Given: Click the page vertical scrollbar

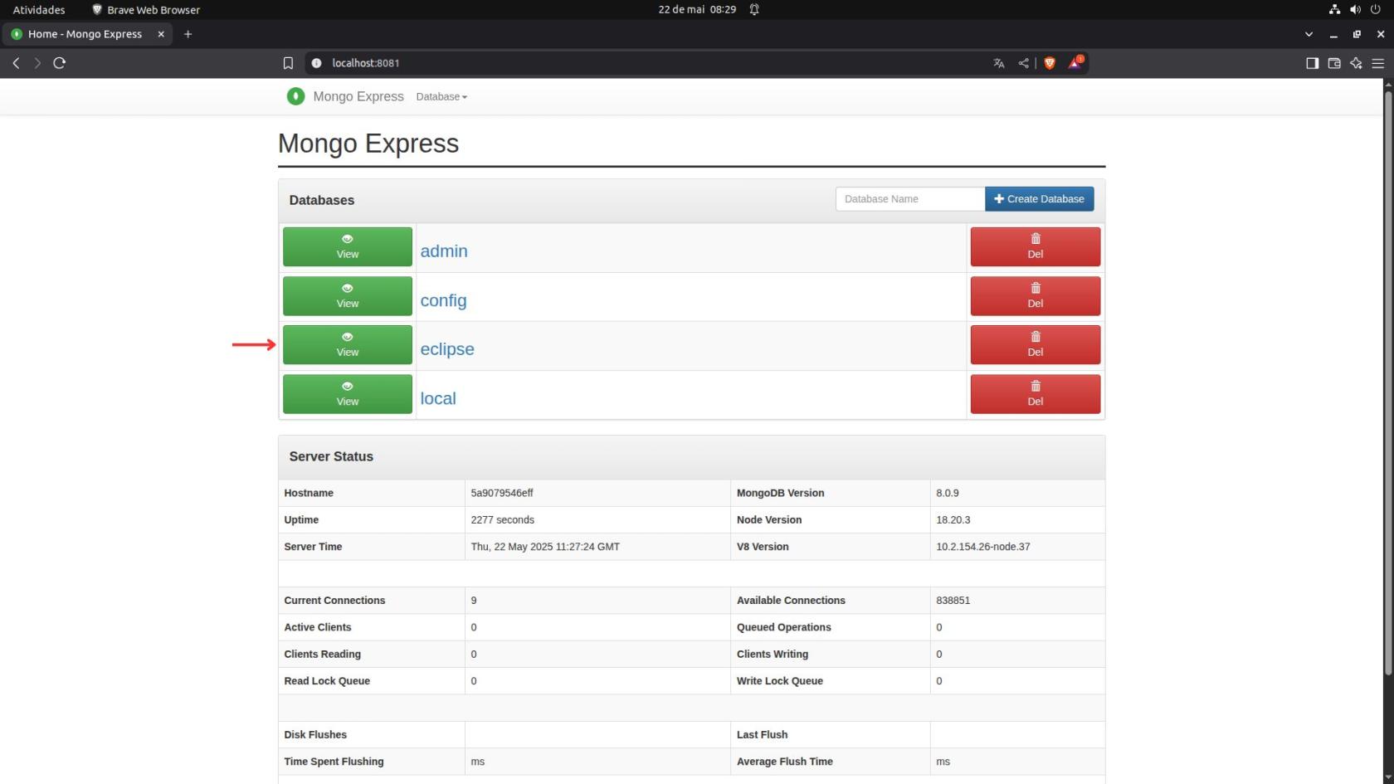Looking at the screenshot, I should tap(1388, 382).
